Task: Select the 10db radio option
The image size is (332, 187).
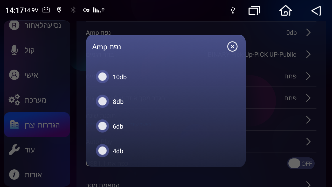Action: pyautogui.click(x=103, y=77)
